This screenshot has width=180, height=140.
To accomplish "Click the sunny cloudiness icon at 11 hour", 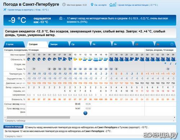I will point(80,59).
